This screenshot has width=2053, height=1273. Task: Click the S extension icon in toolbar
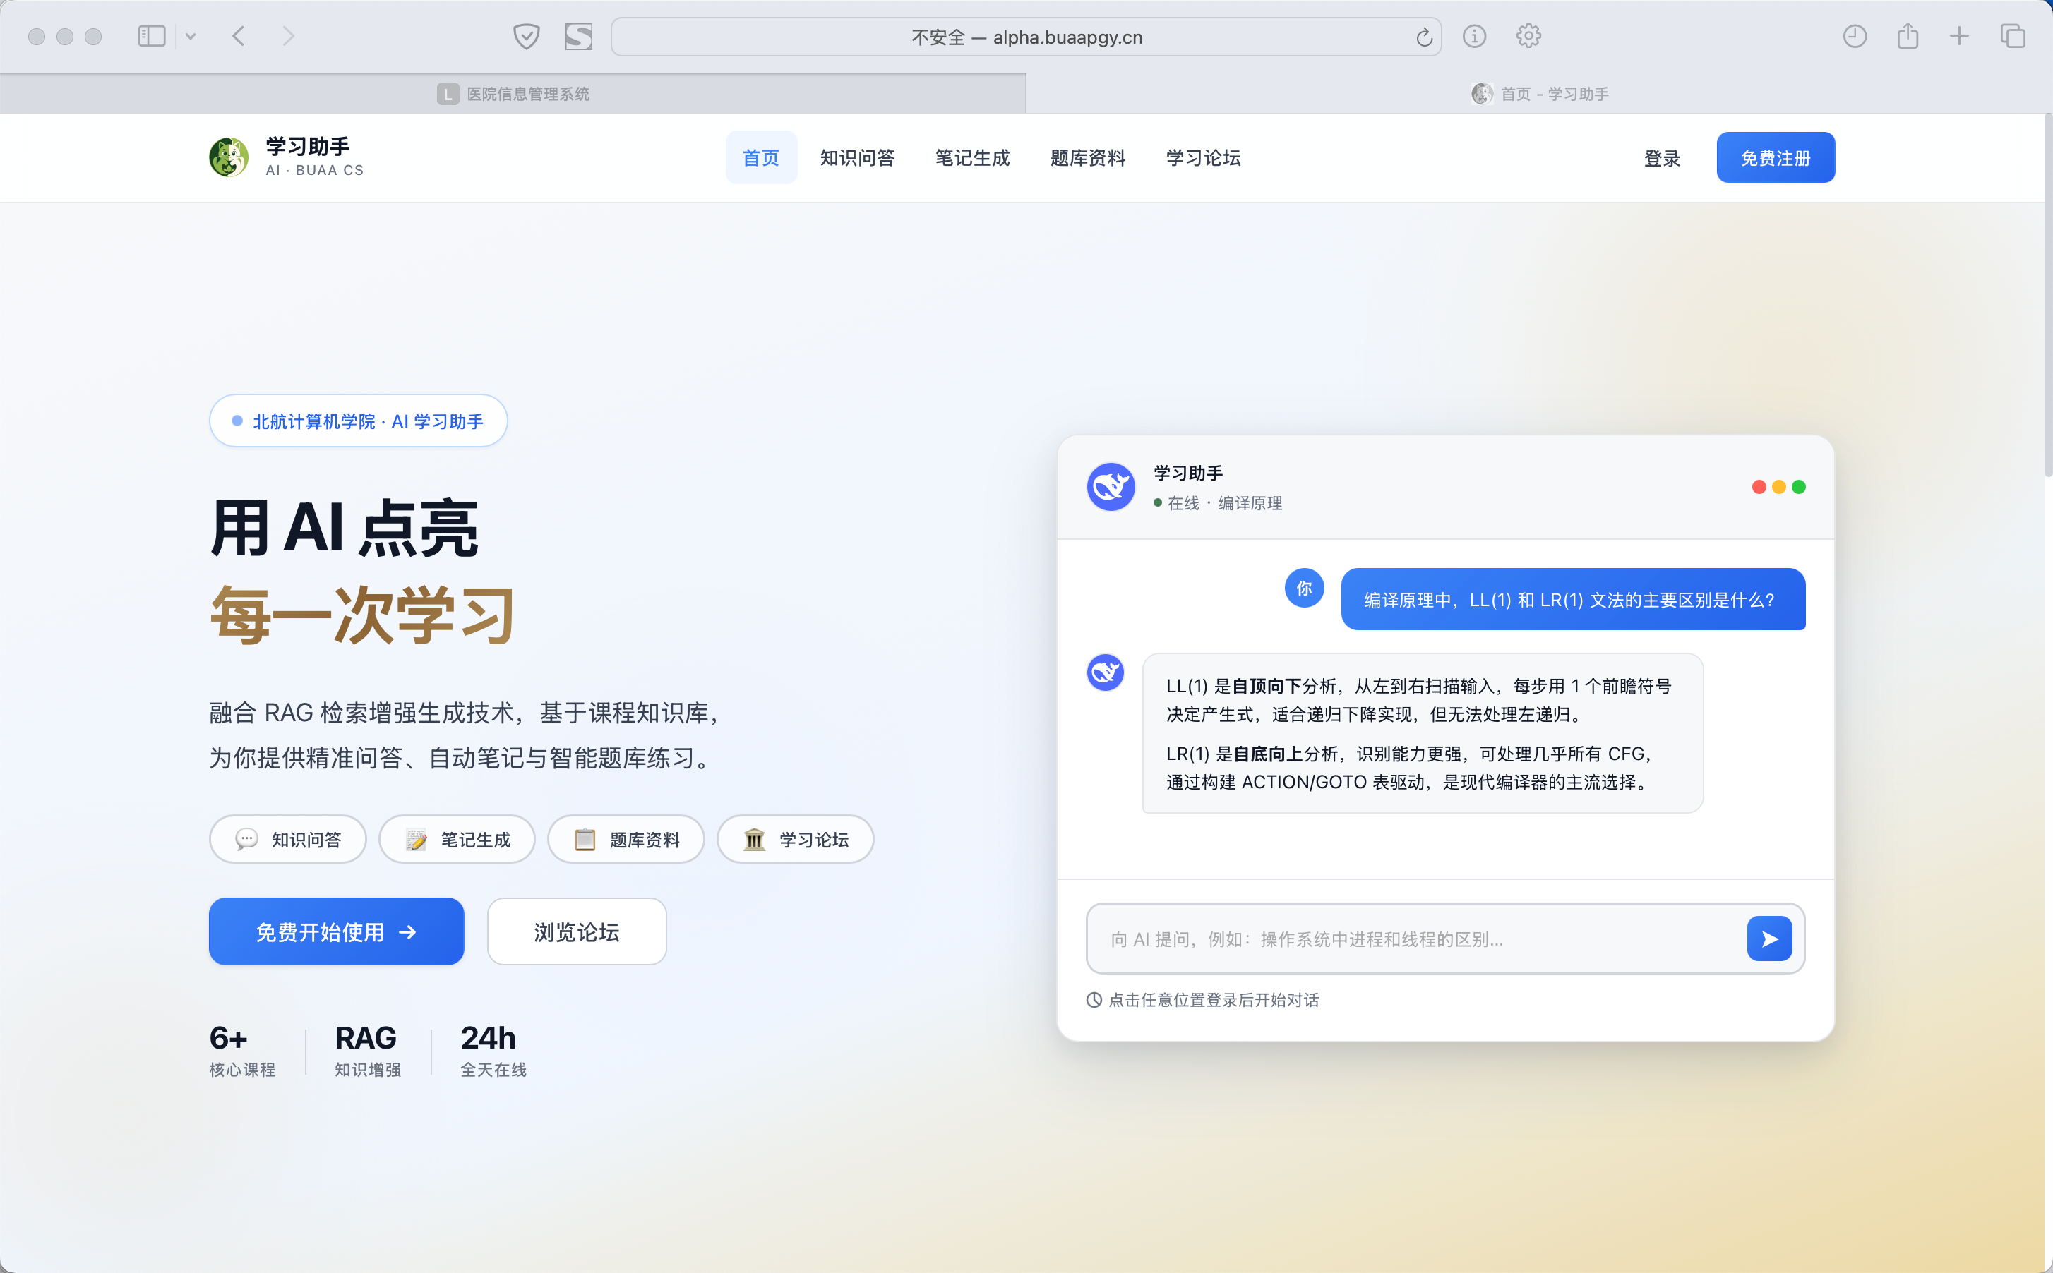pos(578,36)
